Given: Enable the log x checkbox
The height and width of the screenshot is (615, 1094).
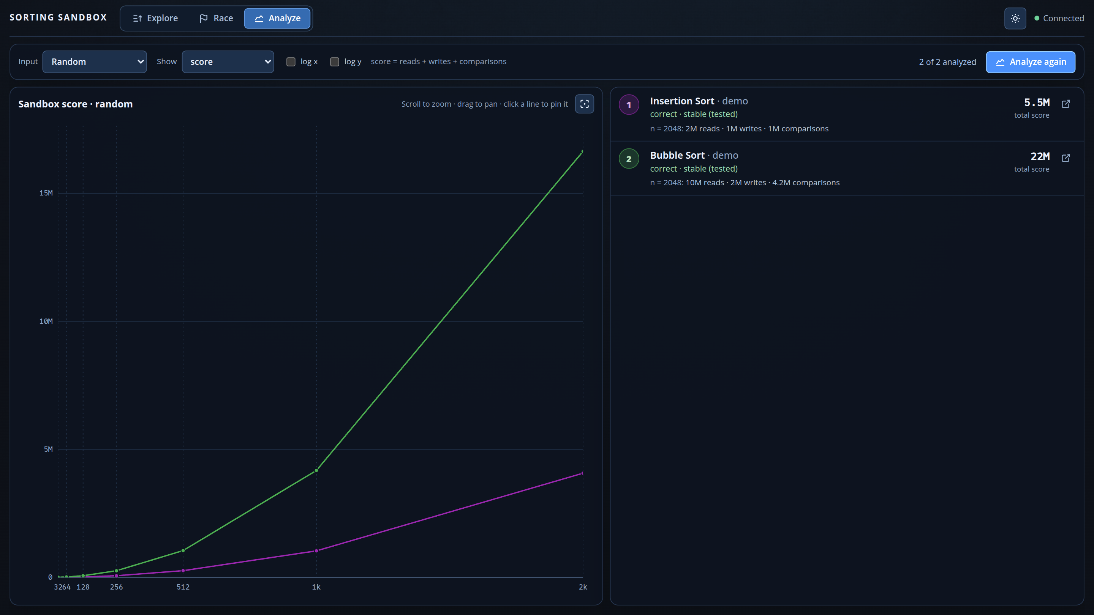Looking at the screenshot, I should point(291,62).
